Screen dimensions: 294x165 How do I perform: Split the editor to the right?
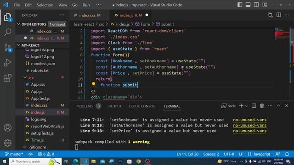tap(279, 15)
